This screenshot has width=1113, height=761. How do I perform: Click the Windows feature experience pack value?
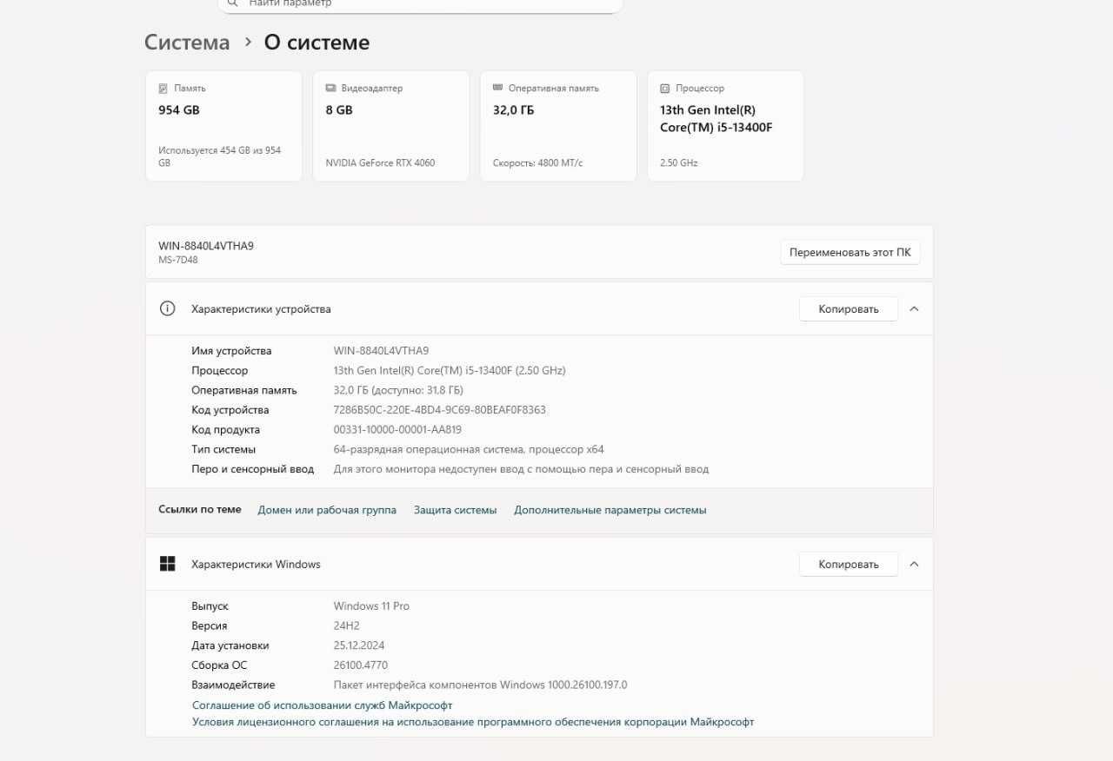coord(480,685)
